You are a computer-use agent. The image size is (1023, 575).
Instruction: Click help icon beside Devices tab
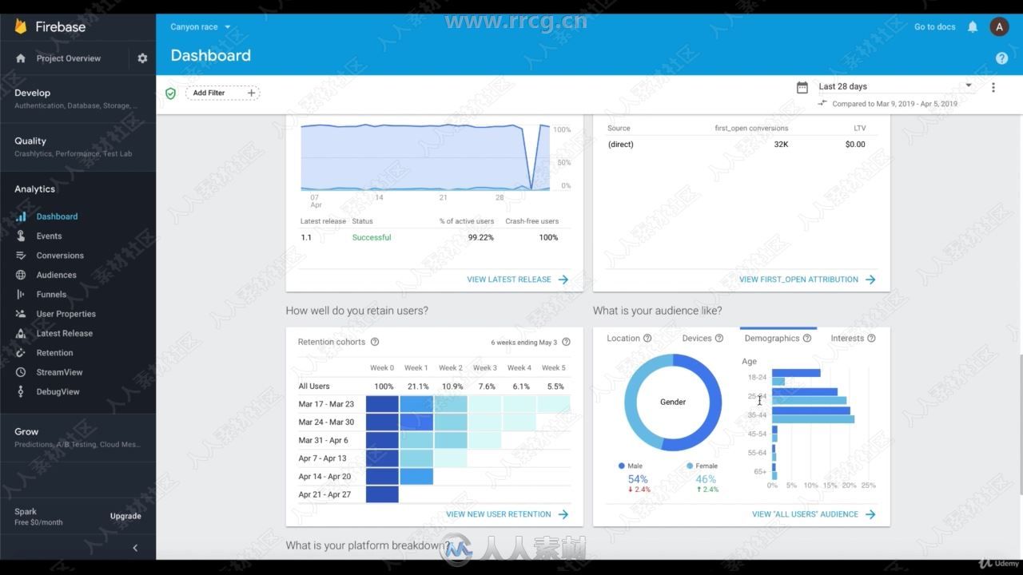[x=719, y=339]
